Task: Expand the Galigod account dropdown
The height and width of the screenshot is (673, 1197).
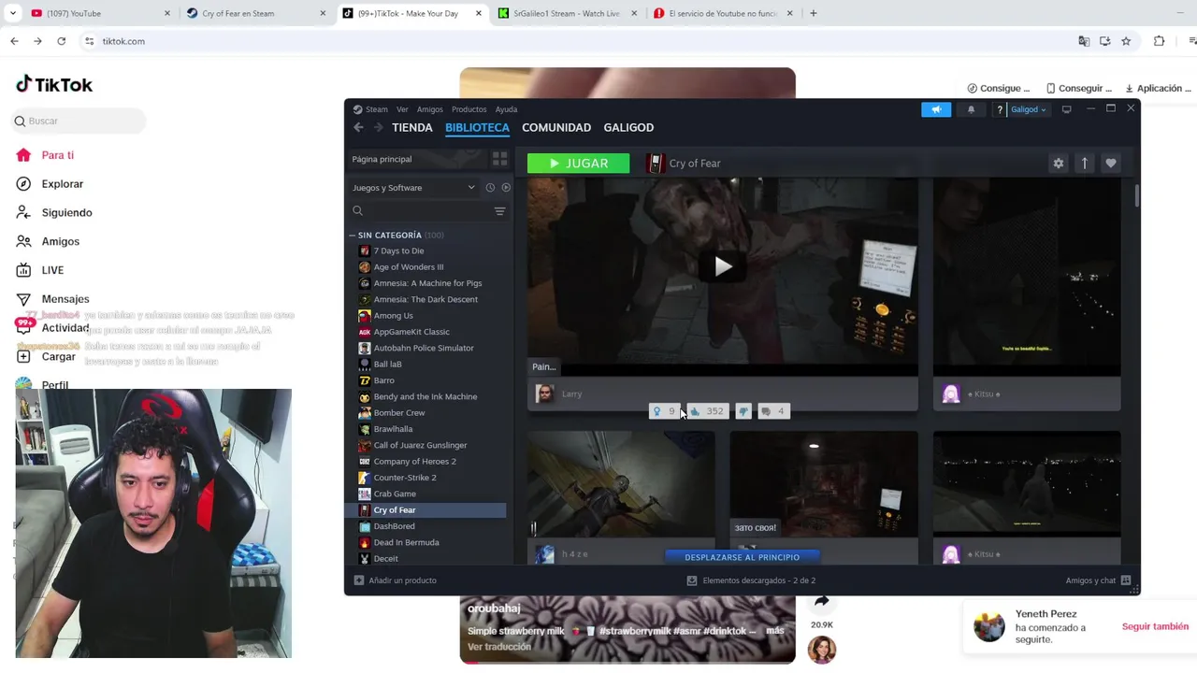Action: point(1029,109)
